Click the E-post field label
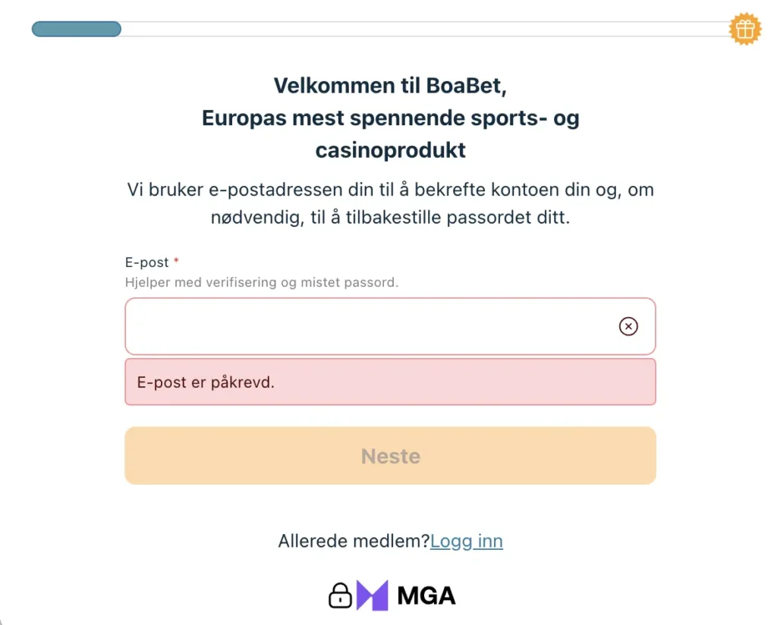777x625 pixels. (147, 262)
